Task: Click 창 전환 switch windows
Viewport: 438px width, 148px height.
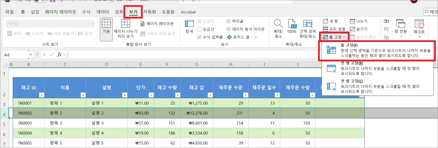Action: point(400,28)
